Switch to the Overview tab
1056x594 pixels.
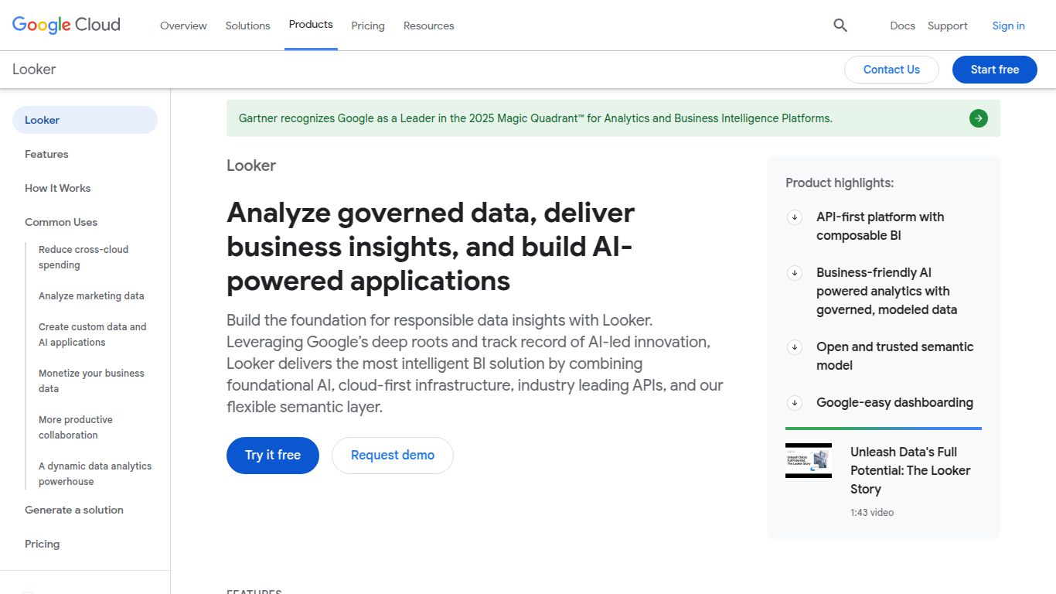183,25
